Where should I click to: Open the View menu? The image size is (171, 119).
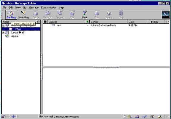click(x=18, y=8)
